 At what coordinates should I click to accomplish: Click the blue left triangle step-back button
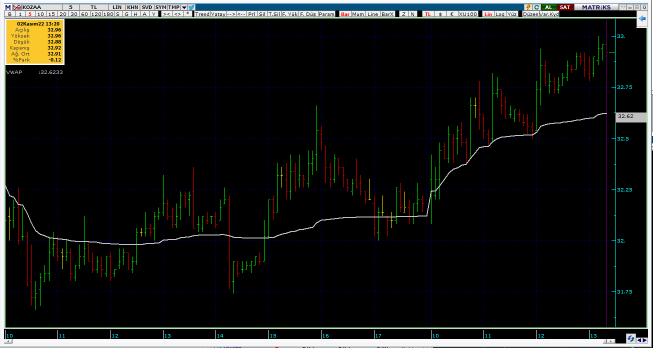click(x=639, y=340)
